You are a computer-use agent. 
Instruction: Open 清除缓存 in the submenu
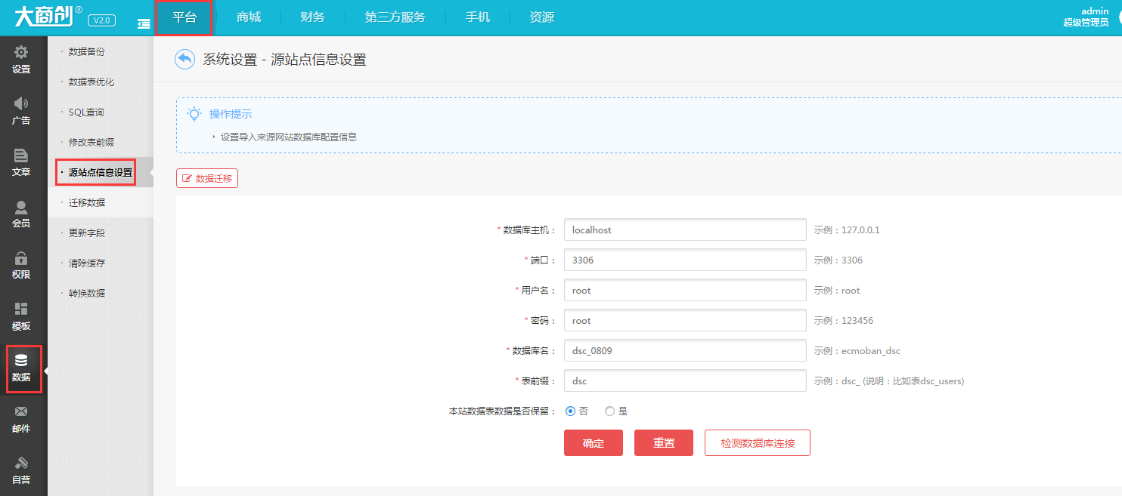point(87,263)
